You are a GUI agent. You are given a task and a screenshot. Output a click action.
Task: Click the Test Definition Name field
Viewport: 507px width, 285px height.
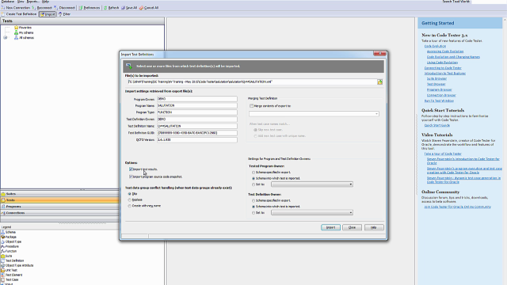pyautogui.click(x=197, y=126)
